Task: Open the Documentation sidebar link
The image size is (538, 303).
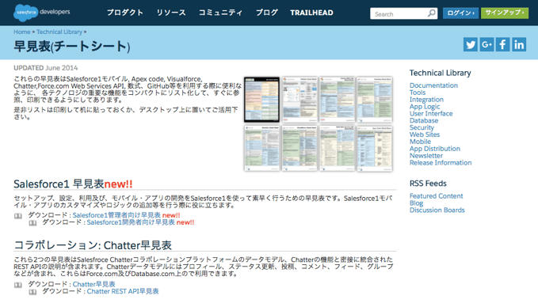Action: pyautogui.click(x=433, y=85)
